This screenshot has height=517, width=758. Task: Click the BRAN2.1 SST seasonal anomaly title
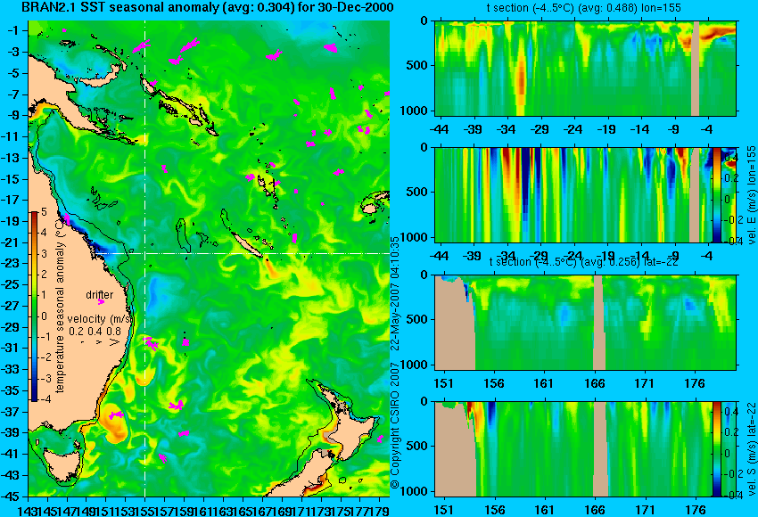point(208,7)
